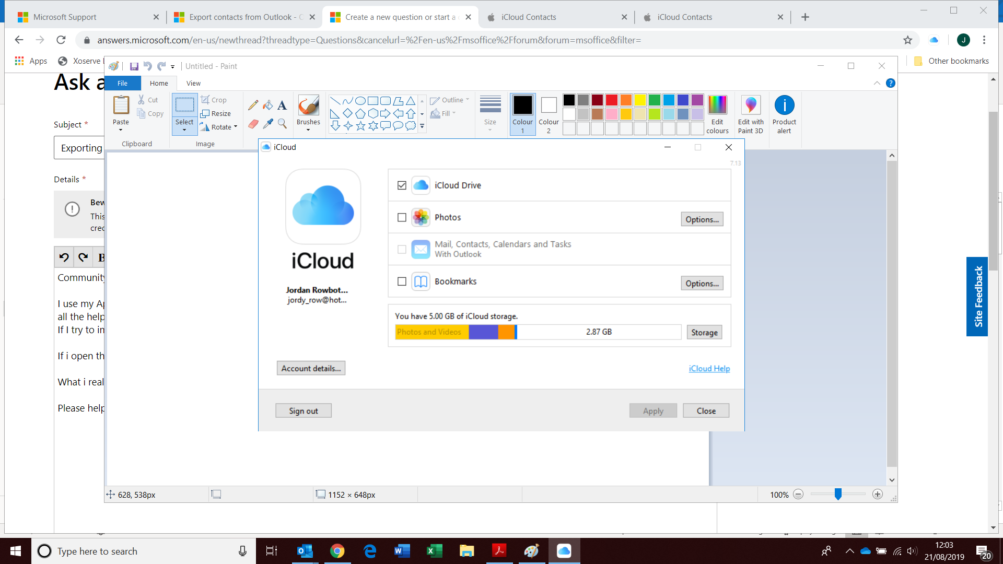Select the Magnifier tool
Viewport: 1003px width, 564px height.
[282, 124]
